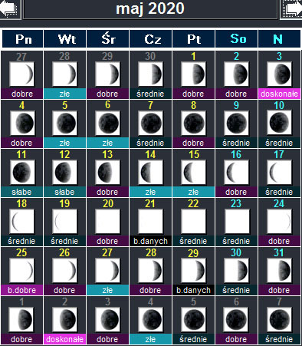Go to next month with right arrow

(x=291, y=8)
